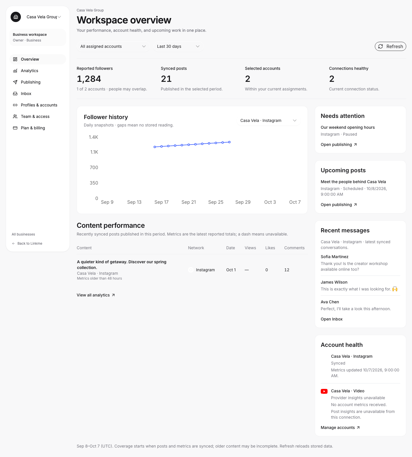Image resolution: width=412 pixels, height=457 pixels.
Task: Click the first data point on follower chart
Action: tap(155, 147)
